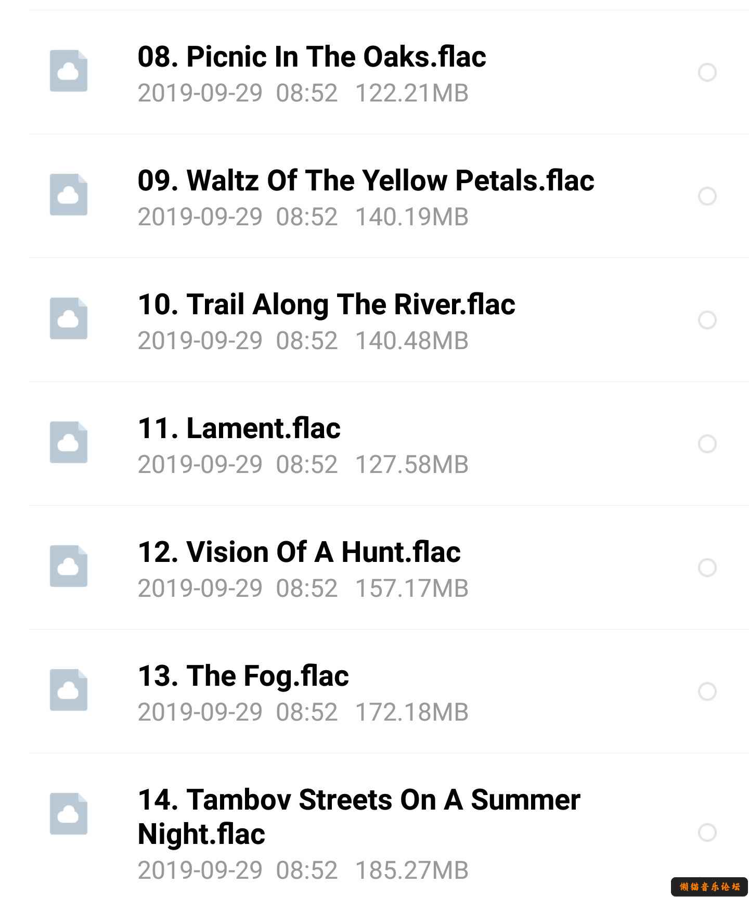Tick the selection circle for Trail Along The River
The width and height of the screenshot is (749, 897).
pyautogui.click(x=707, y=320)
